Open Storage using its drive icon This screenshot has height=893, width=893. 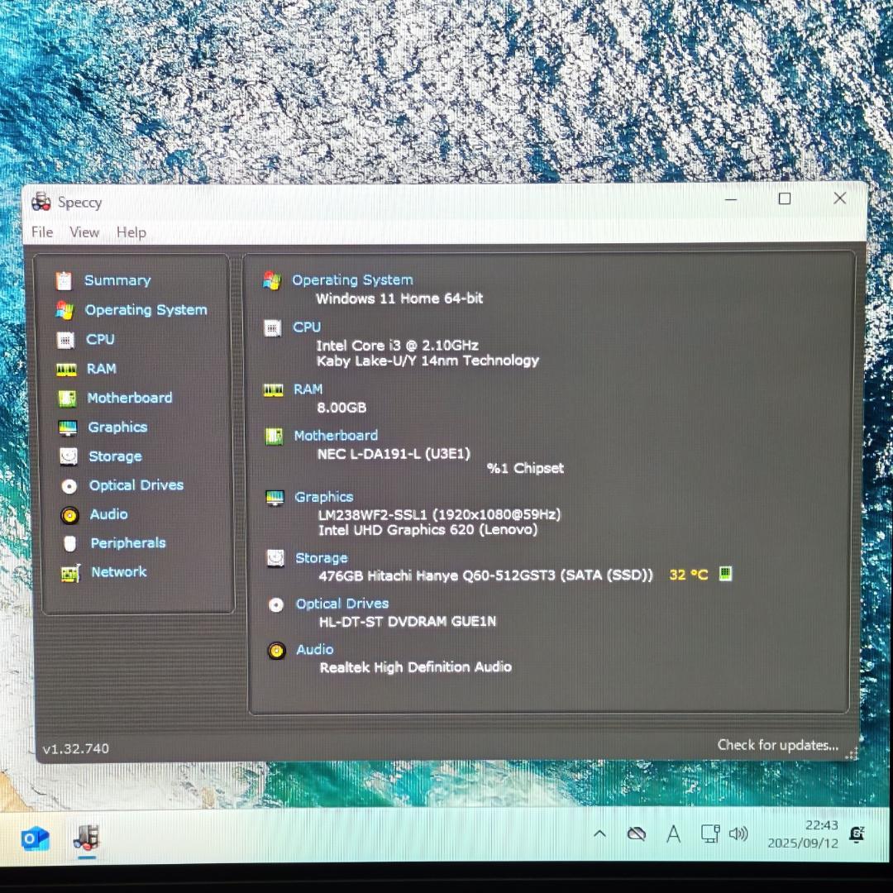(69, 456)
